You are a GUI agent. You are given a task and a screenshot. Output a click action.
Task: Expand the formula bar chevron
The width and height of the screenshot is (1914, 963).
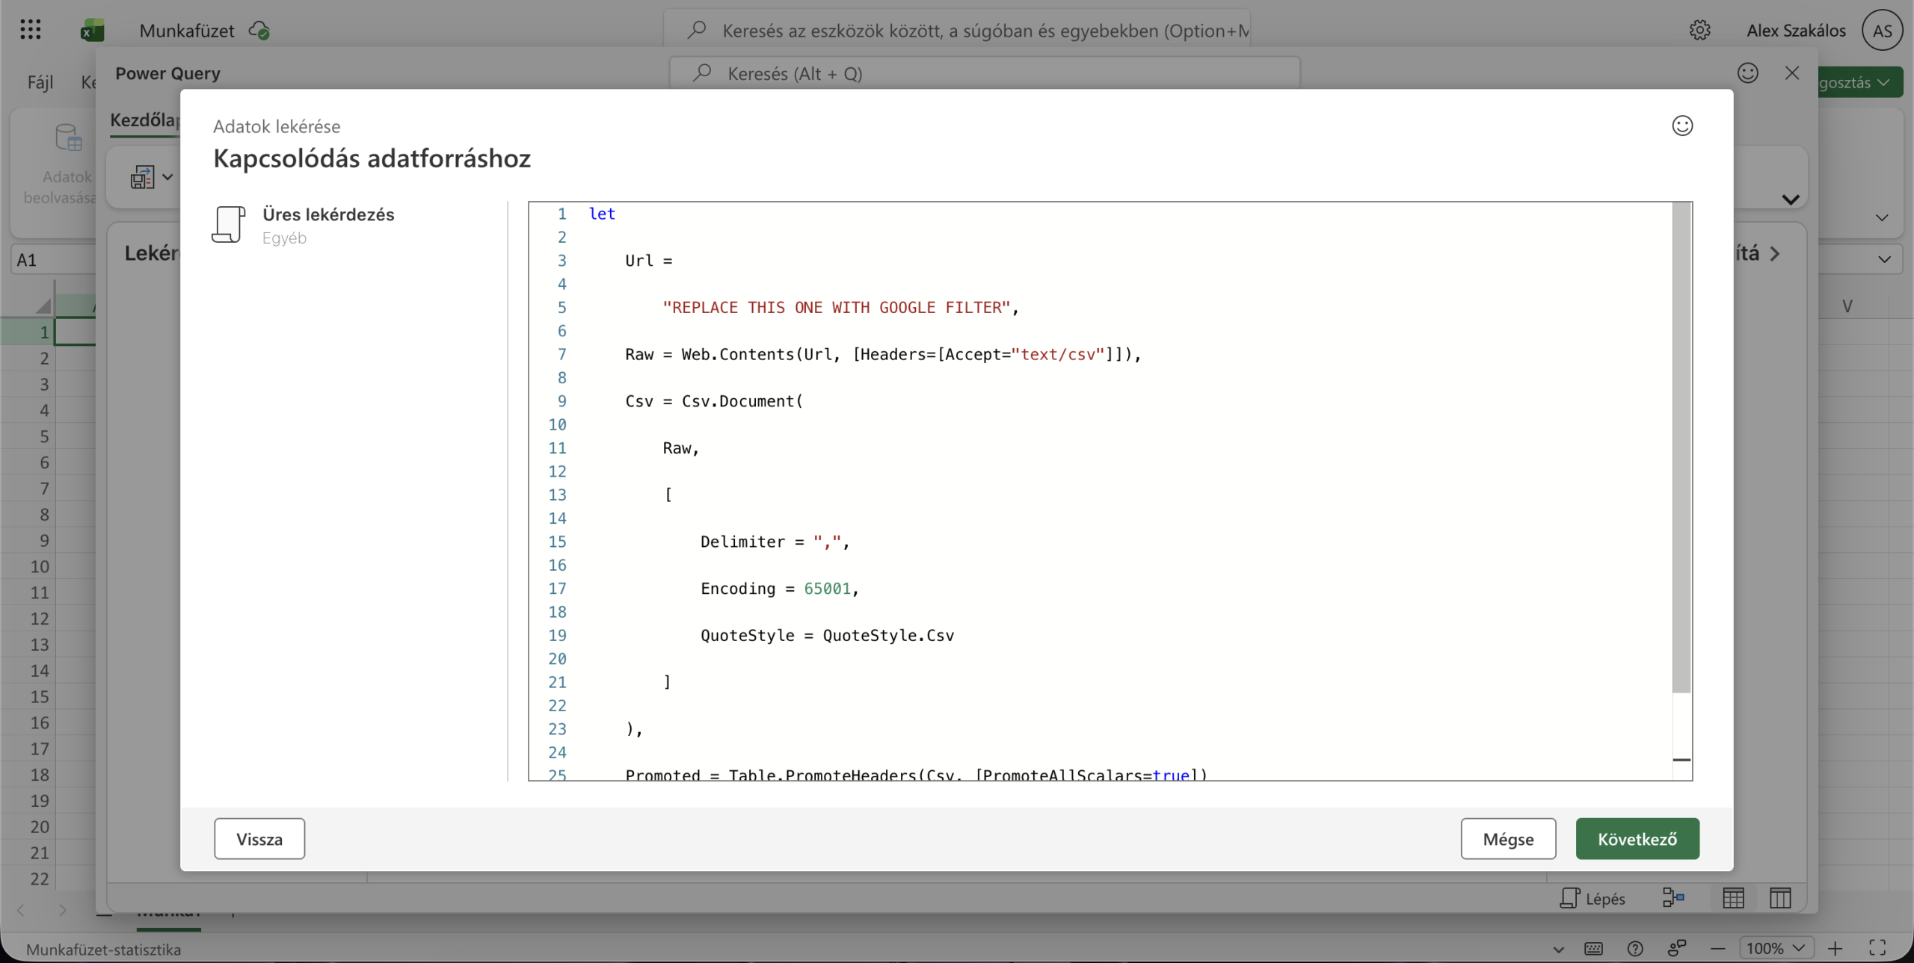pyautogui.click(x=1884, y=260)
